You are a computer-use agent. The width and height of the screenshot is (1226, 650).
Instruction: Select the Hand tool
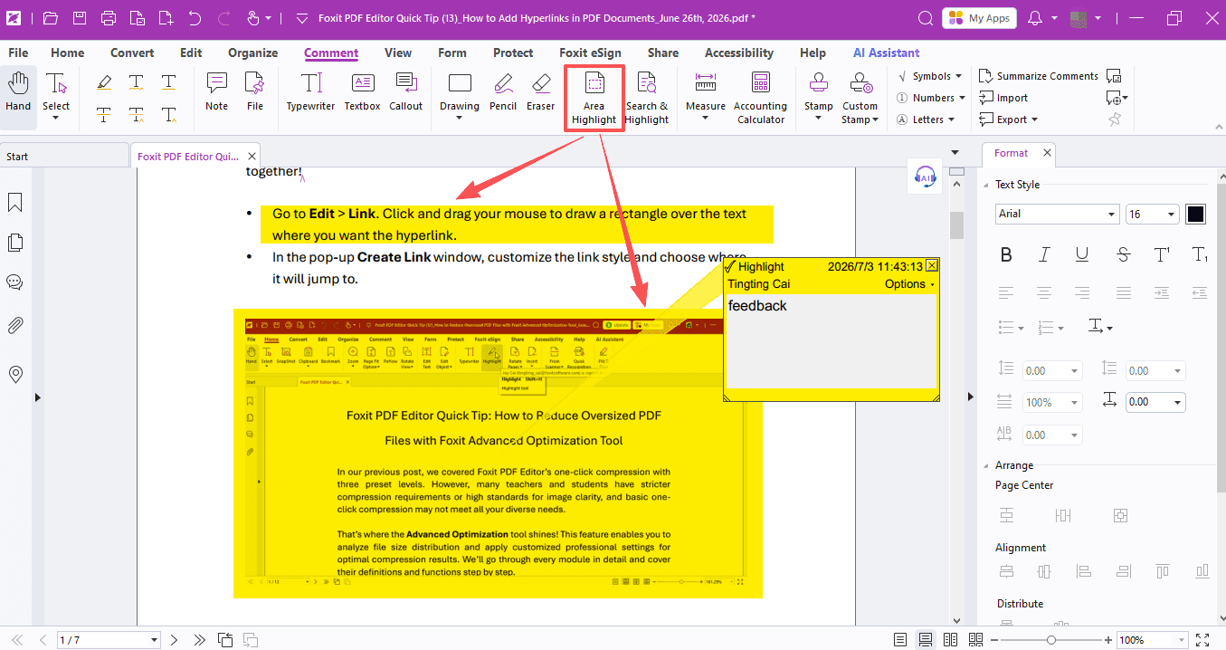coord(18,94)
